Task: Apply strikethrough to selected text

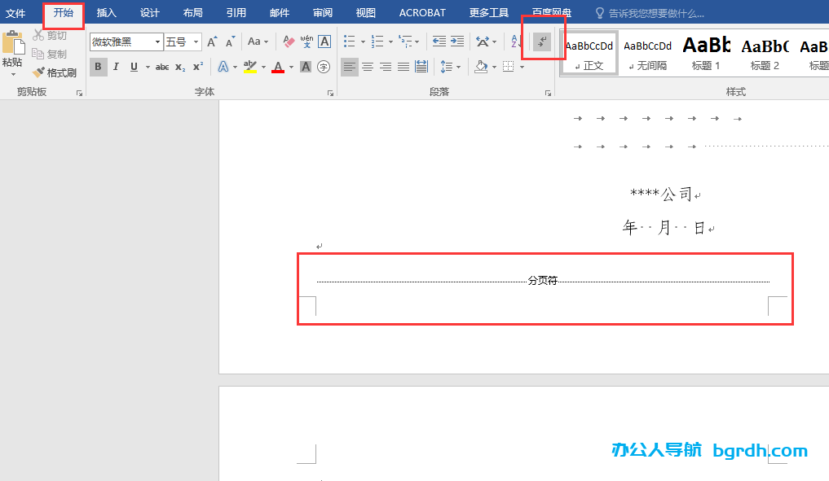Action: coord(162,67)
